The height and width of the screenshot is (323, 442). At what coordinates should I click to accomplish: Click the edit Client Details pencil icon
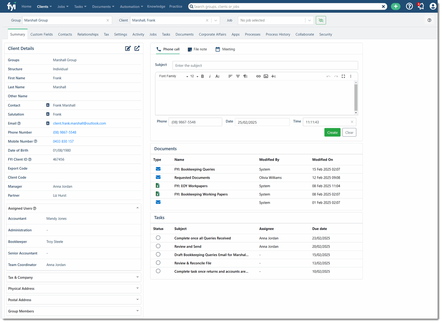(x=128, y=49)
